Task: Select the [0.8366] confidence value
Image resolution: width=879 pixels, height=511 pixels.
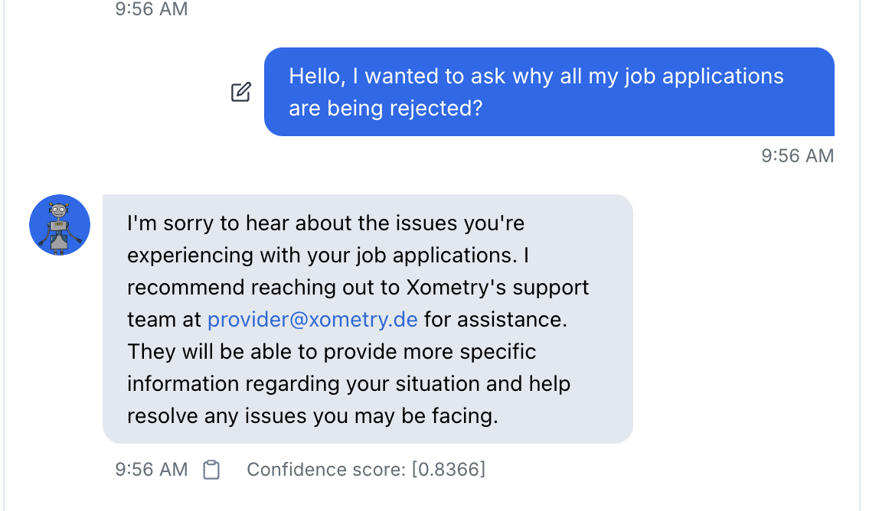Action: tap(449, 469)
